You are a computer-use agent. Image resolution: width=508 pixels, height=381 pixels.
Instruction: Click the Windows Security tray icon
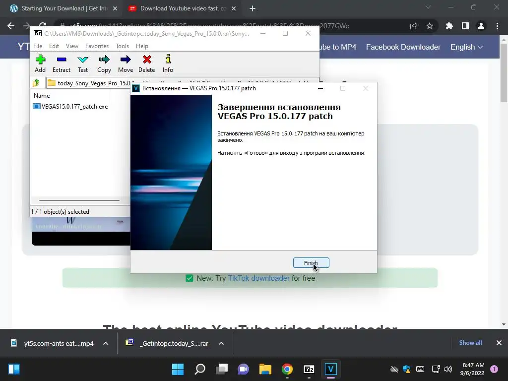(407, 369)
